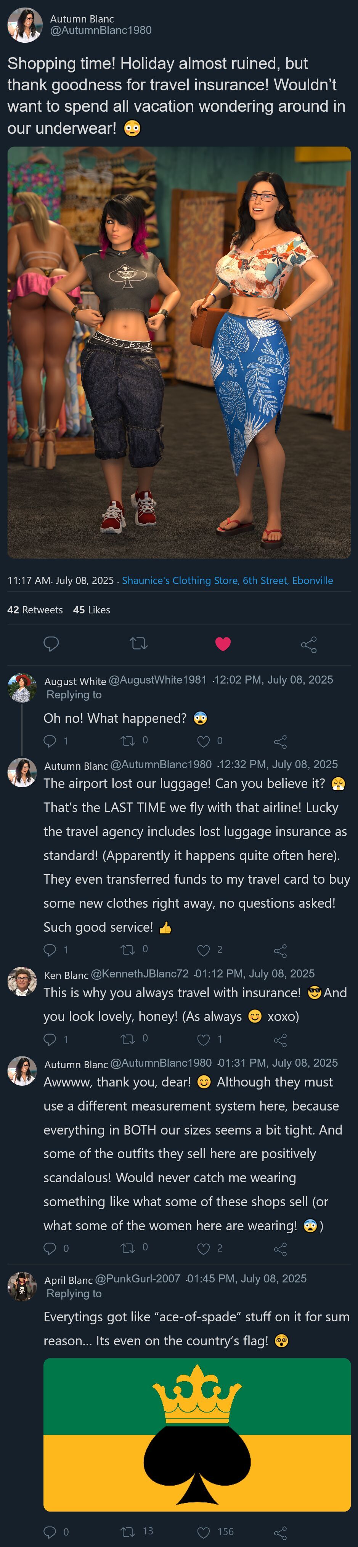Share Autumn's lost luggage reply
This screenshot has width=358, height=1547.
click(x=280, y=951)
